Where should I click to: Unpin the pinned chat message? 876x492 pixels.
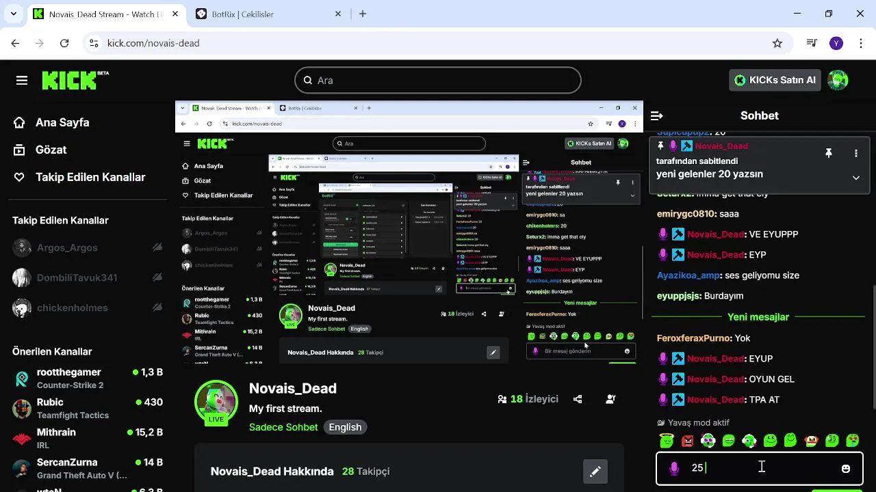pyautogui.click(x=828, y=154)
